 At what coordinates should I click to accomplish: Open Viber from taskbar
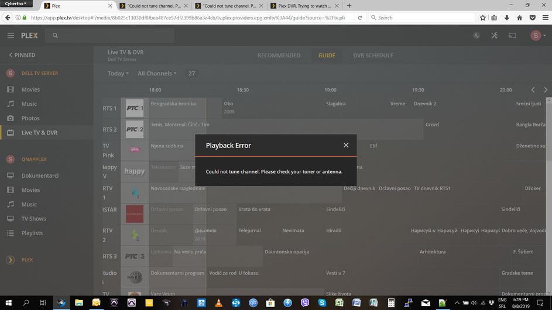click(304, 302)
